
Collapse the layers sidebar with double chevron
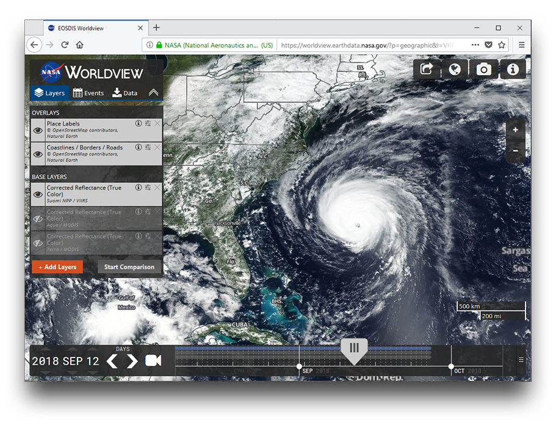pyautogui.click(x=153, y=93)
